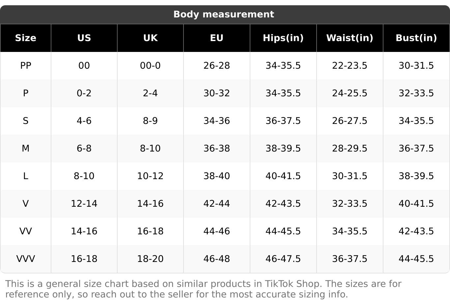Screen dimensions: 450x305
Task: Click the US column header
Action: (84, 38)
